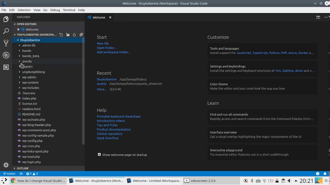Open the editor More Actions ellipsis
Viewport: 330px width, 185px height.
pos(326,17)
